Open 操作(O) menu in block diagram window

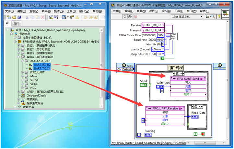(166, 11)
